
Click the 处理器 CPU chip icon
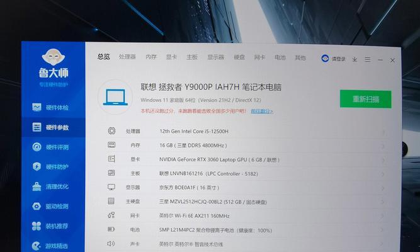tap(111, 131)
